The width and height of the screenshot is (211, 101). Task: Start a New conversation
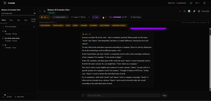[16, 27]
